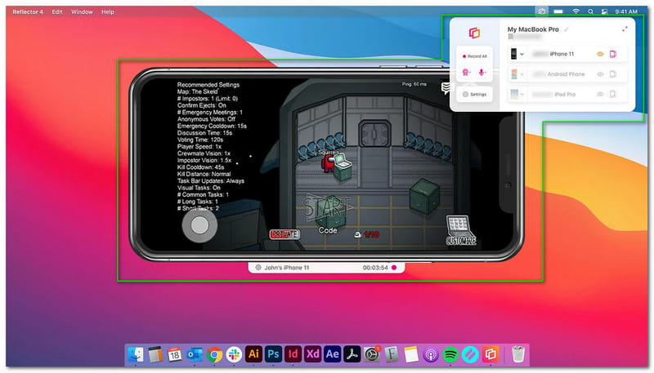
Task: Click the iPhone 11 device thumbnail
Action: point(514,54)
